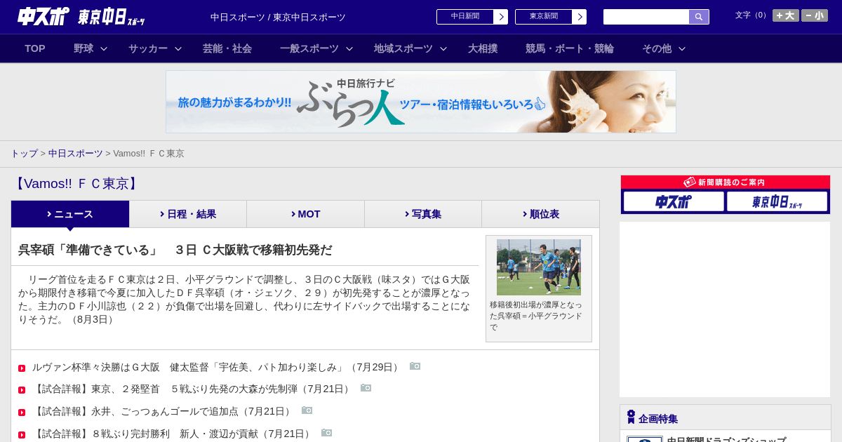Expand the その他 dropdown chevron
Image resolution: width=842 pixels, height=442 pixels.
click(x=682, y=48)
